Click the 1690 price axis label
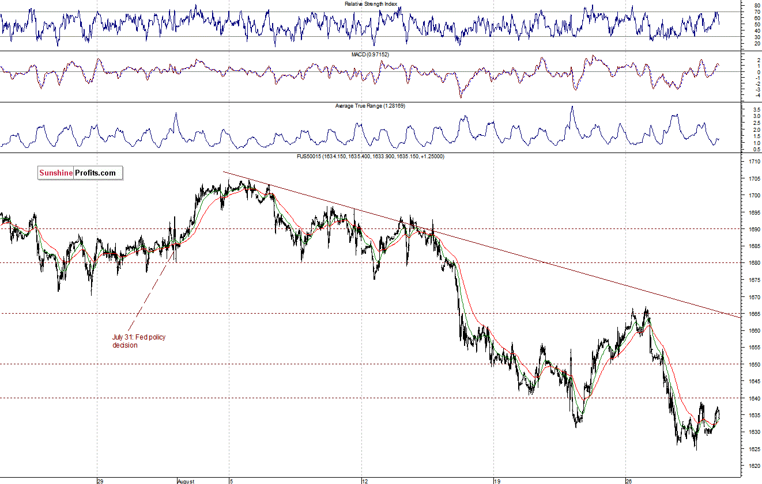Image resolution: width=762 pixels, height=484 pixels. (755, 229)
